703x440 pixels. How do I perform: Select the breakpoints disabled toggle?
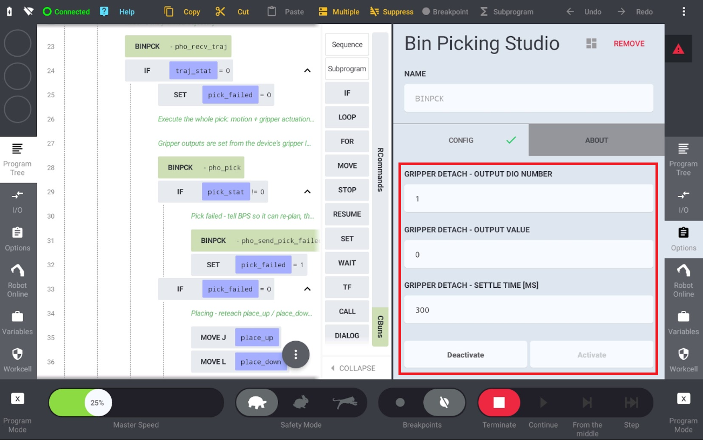(444, 403)
